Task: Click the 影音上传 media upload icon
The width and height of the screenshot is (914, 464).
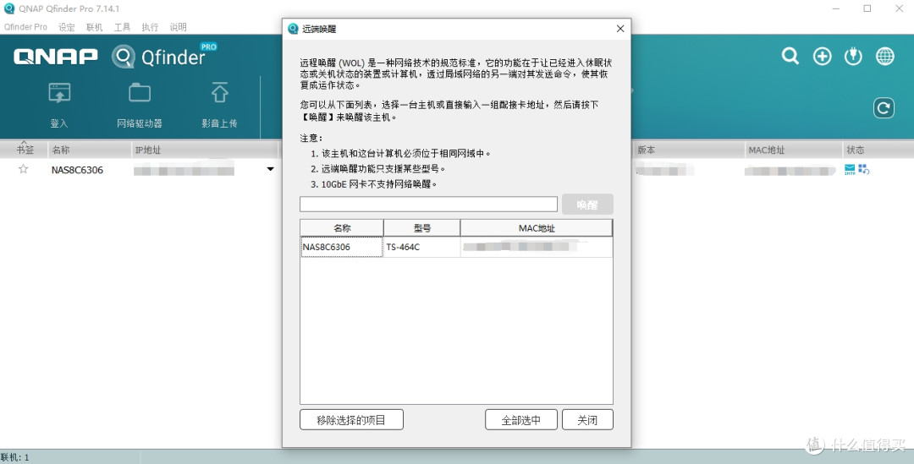Action: click(x=220, y=93)
